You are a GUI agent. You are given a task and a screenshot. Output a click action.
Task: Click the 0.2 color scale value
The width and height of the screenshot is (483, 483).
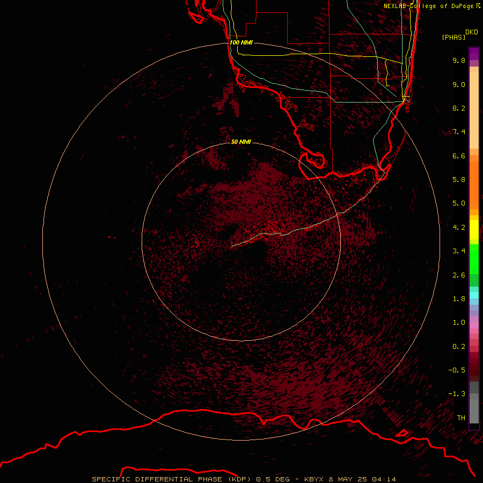(x=459, y=347)
